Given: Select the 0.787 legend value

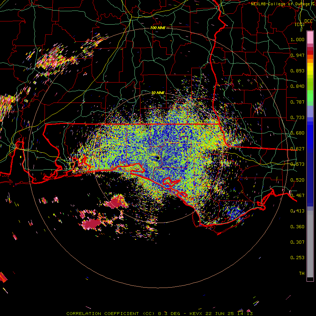Looking at the screenshot, I should pyautogui.click(x=297, y=102).
